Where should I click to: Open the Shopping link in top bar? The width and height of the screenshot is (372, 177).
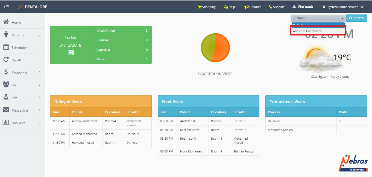207,7
